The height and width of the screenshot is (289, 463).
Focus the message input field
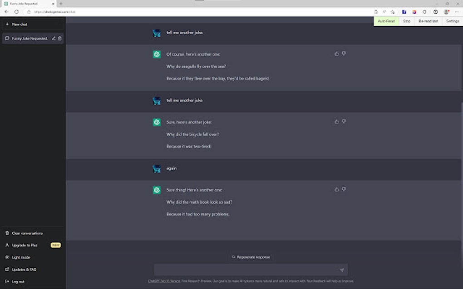coord(250,269)
